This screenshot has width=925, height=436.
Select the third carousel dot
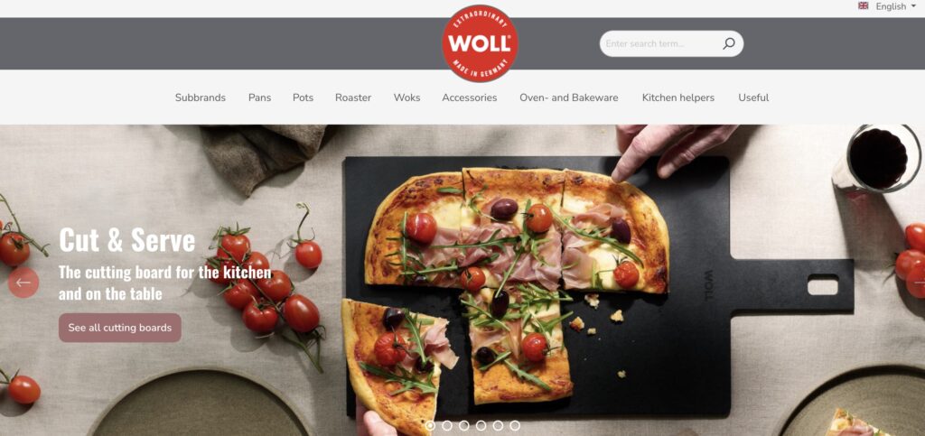pyautogui.click(x=464, y=425)
